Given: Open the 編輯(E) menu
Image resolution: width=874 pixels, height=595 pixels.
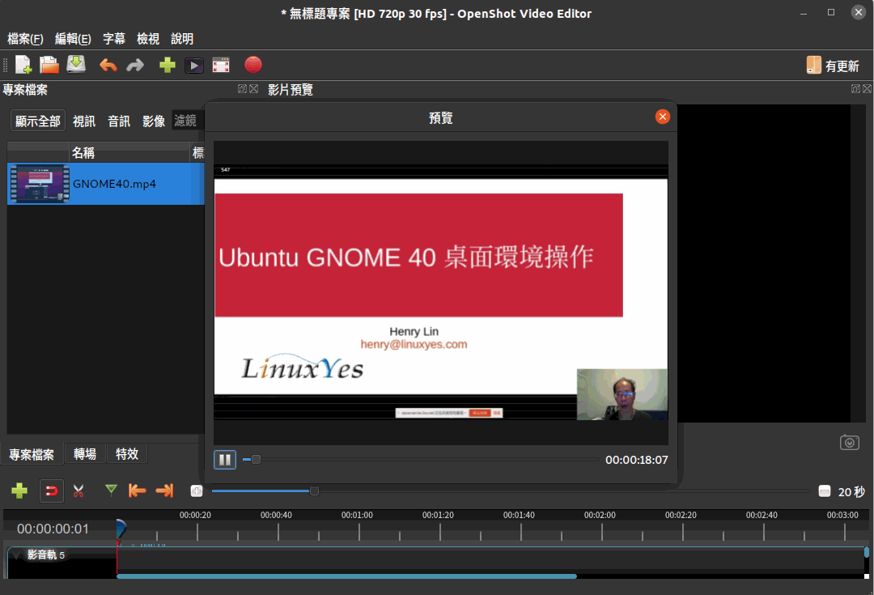Looking at the screenshot, I should pos(73,39).
